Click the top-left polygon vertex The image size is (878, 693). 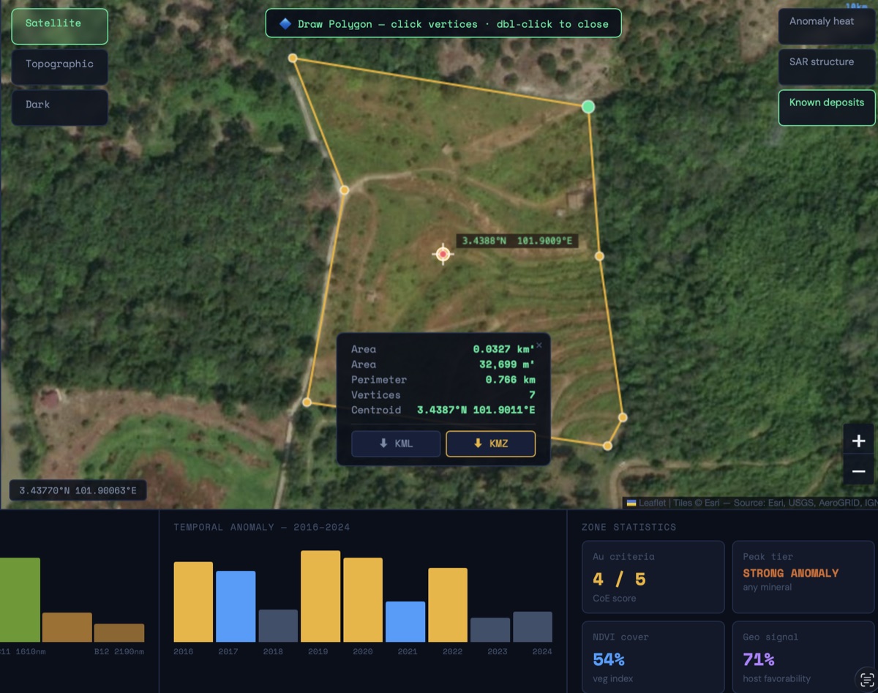(293, 58)
